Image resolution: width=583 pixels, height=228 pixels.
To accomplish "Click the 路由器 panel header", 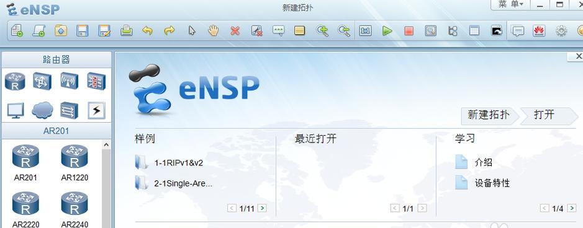I will (56, 59).
